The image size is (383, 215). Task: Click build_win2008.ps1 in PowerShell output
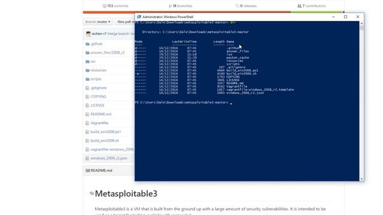click(242, 70)
